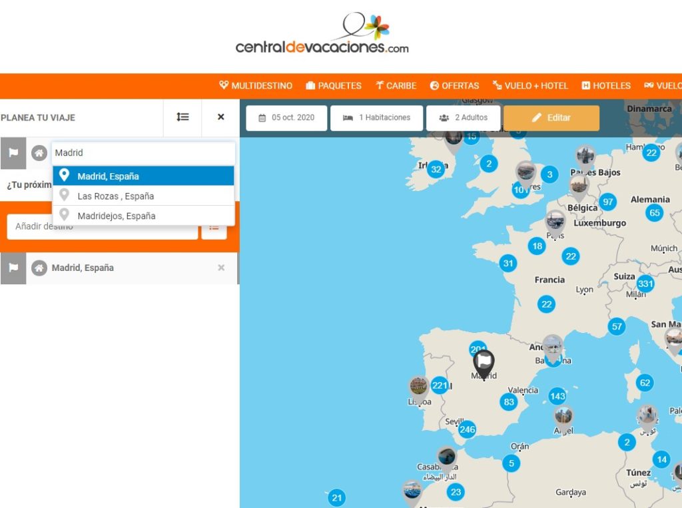
Task: Close the Planea Tu Viaje panel
Action: point(220,117)
